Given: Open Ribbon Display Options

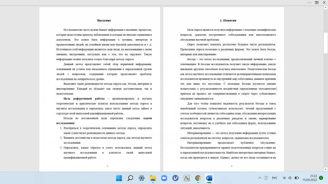Looking at the screenshot, I should pos(317,2).
